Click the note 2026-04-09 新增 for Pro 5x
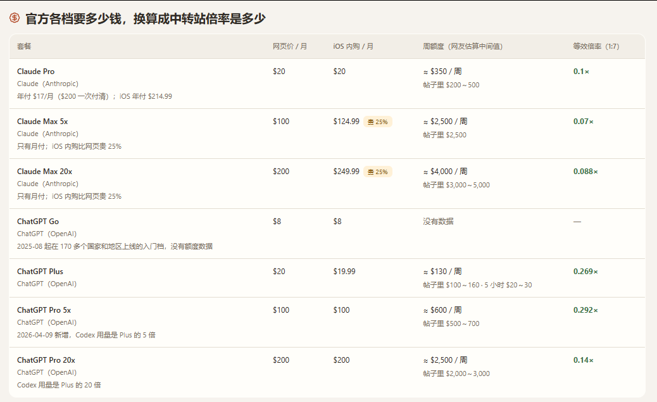This screenshot has height=402, width=657. pyautogui.click(x=86, y=335)
